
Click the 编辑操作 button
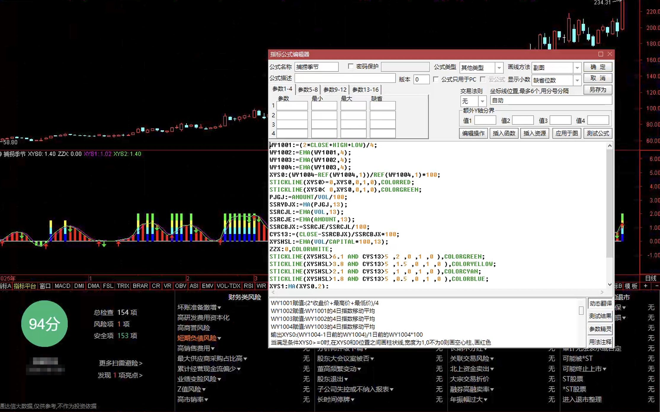tap(473, 133)
